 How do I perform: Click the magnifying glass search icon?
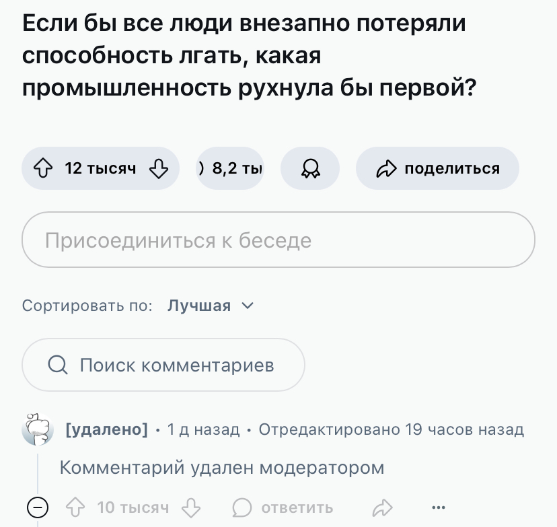pos(58,365)
